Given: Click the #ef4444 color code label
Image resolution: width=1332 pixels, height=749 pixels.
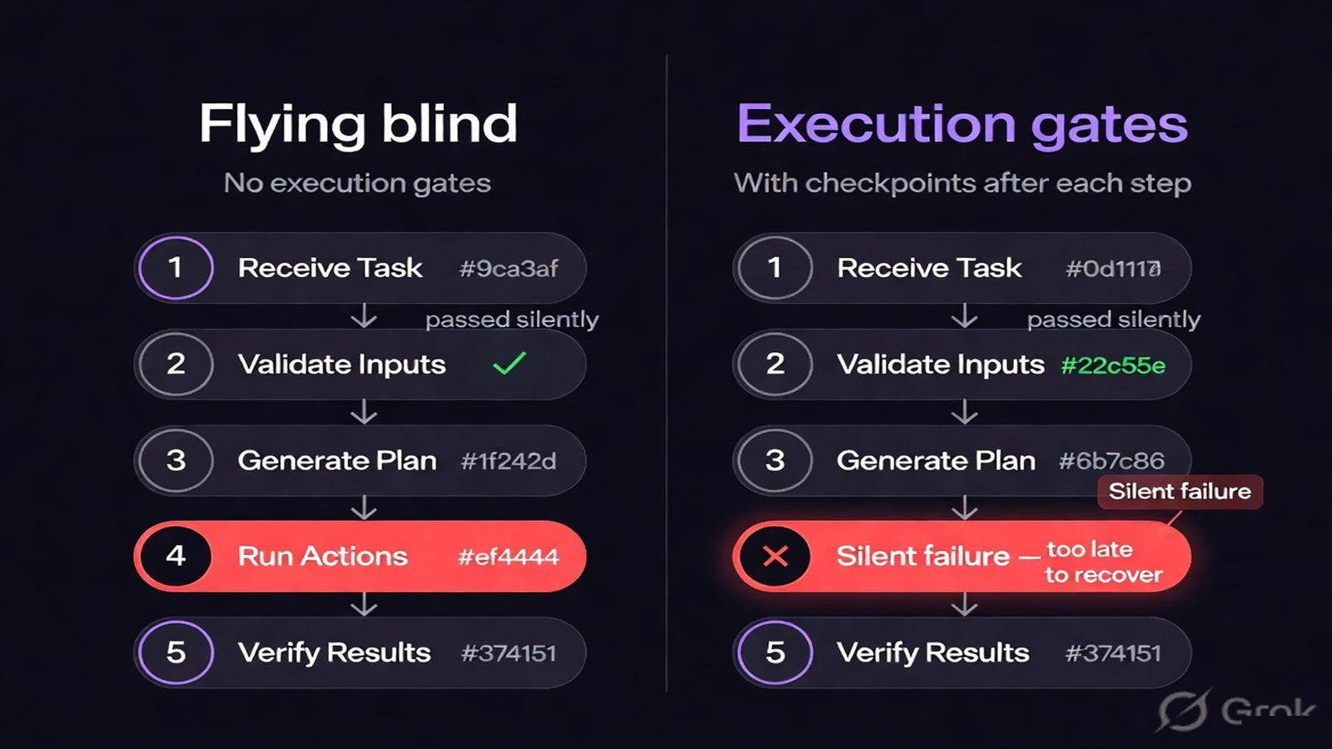Looking at the screenshot, I should tap(509, 557).
